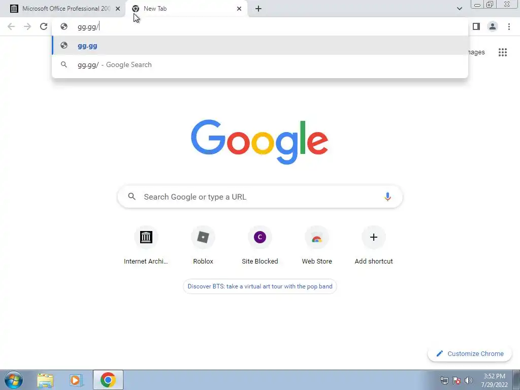Click the Customize Chrome button
The image size is (520, 390).
pos(470,353)
